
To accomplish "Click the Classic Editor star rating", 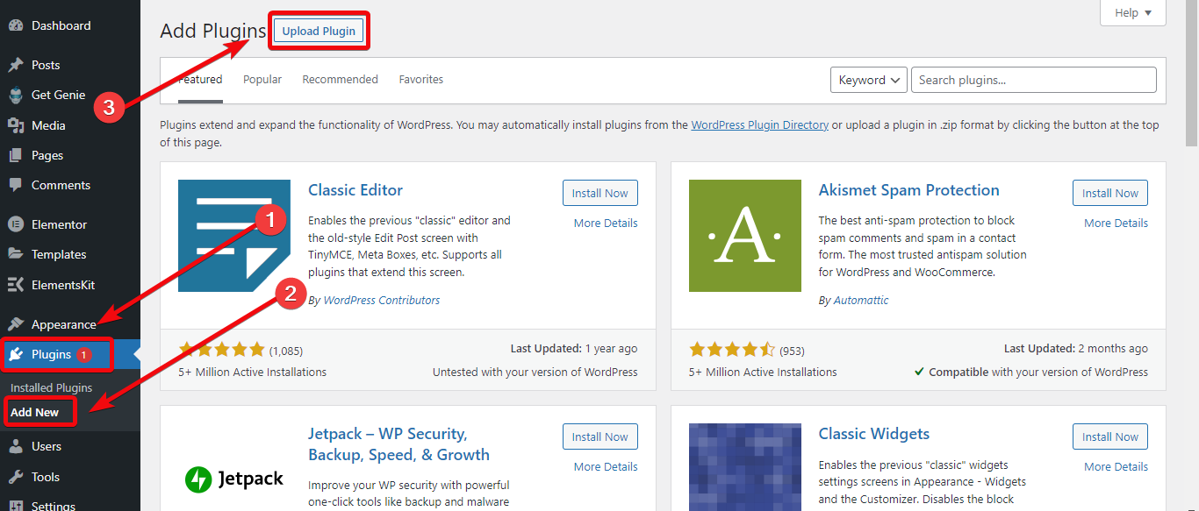I will tap(222, 350).
